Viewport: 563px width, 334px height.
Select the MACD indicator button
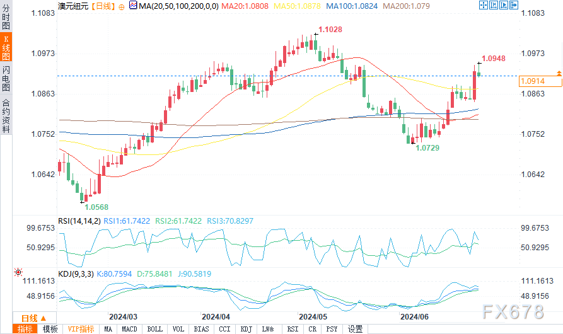pyautogui.click(x=129, y=329)
